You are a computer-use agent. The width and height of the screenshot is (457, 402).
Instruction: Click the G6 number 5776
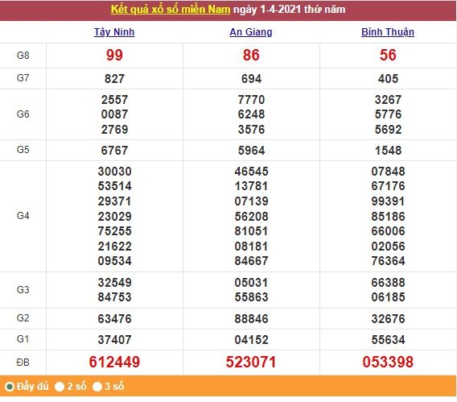pyautogui.click(x=388, y=114)
